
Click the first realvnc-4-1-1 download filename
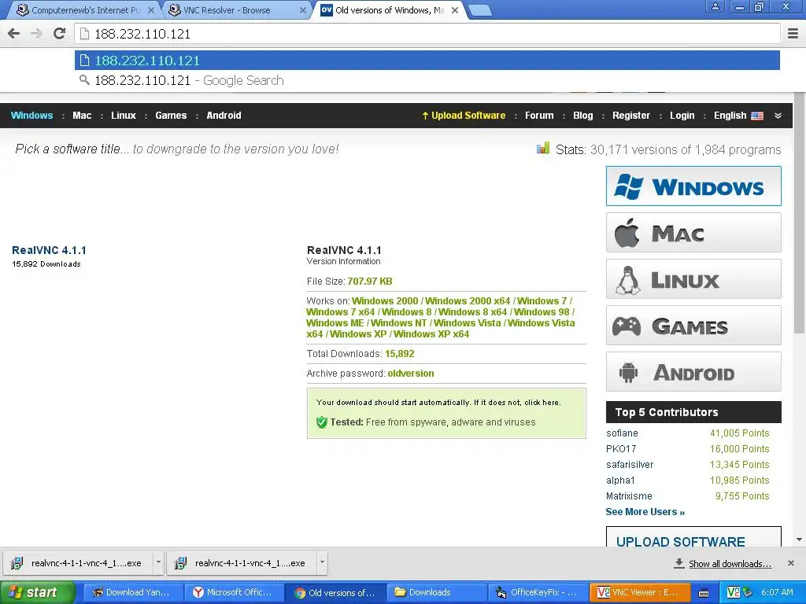[x=87, y=563]
